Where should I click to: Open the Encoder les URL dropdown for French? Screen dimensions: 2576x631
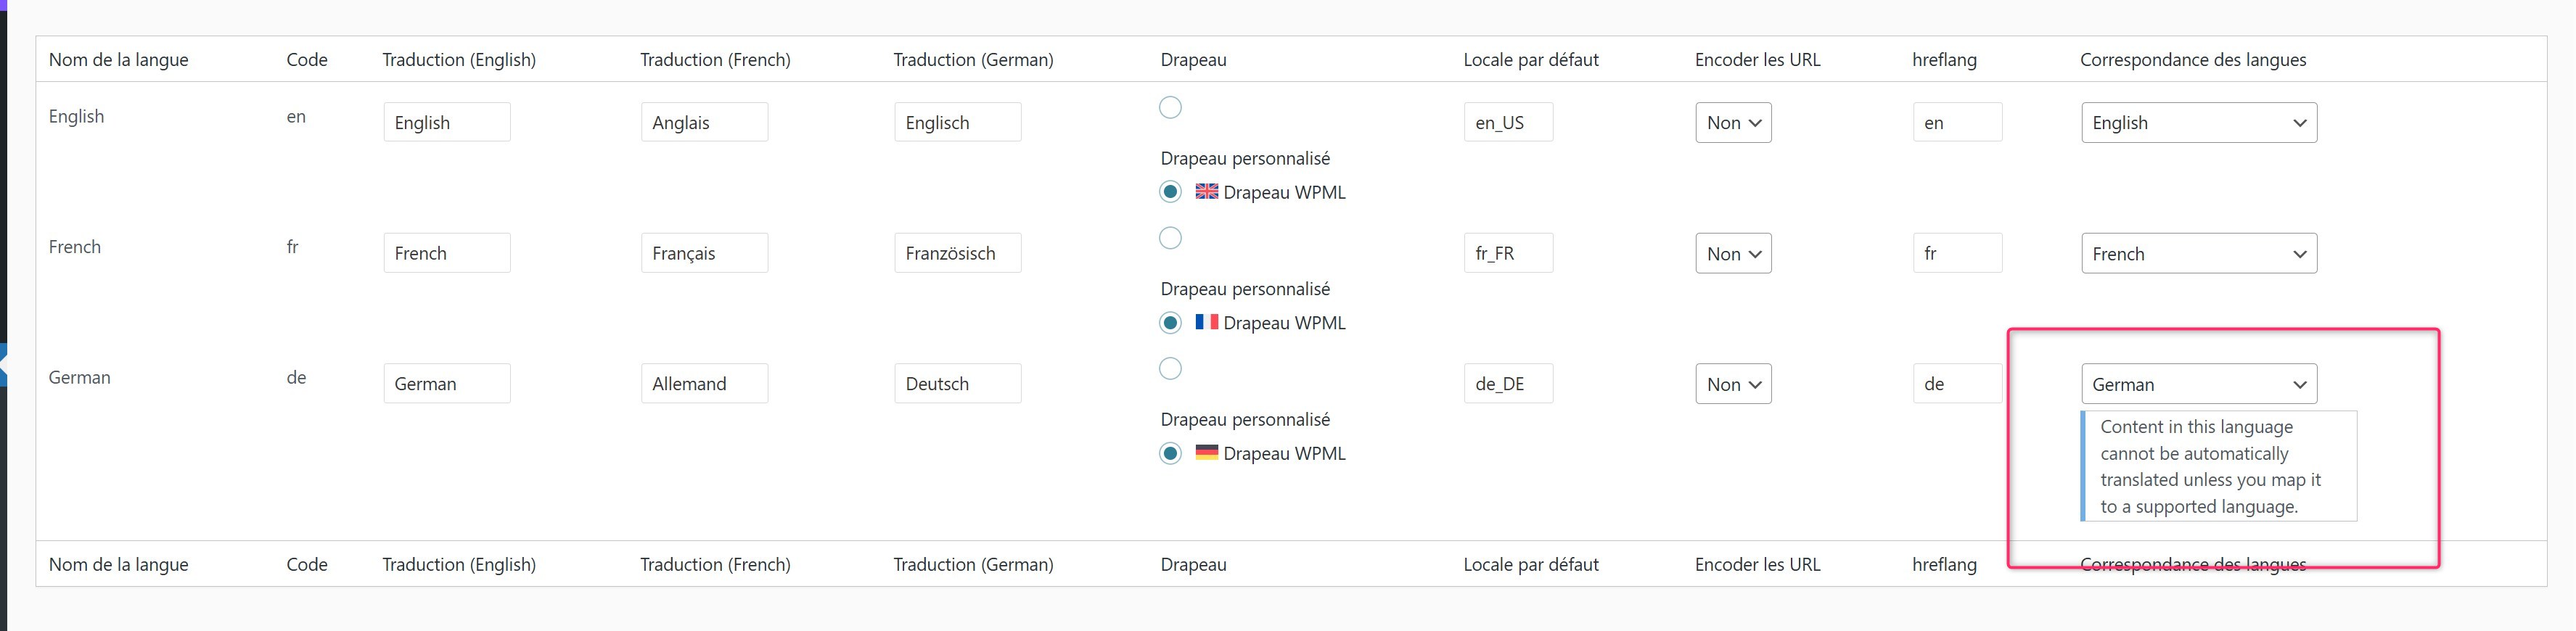click(x=1733, y=253)
